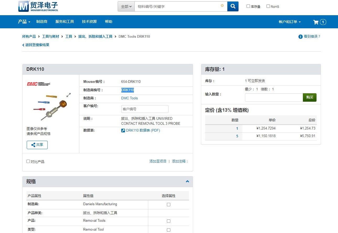Click the 添加注释 link

coord(180,161)
